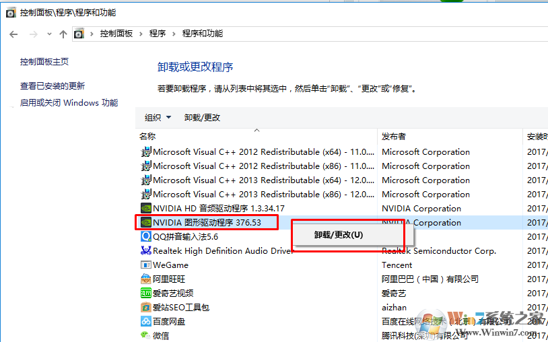This screenshot has height=342, width=548.
Task: Select the 阿里旺旺 program name
Action: tap(169, 279)
